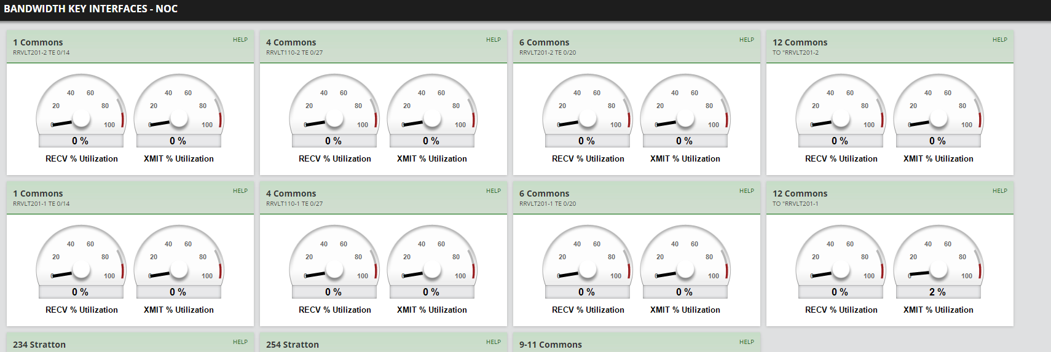
Task: Click RECV % Utilization label in 4 Commons RRVLT110-1
Action: pos(335,310)
